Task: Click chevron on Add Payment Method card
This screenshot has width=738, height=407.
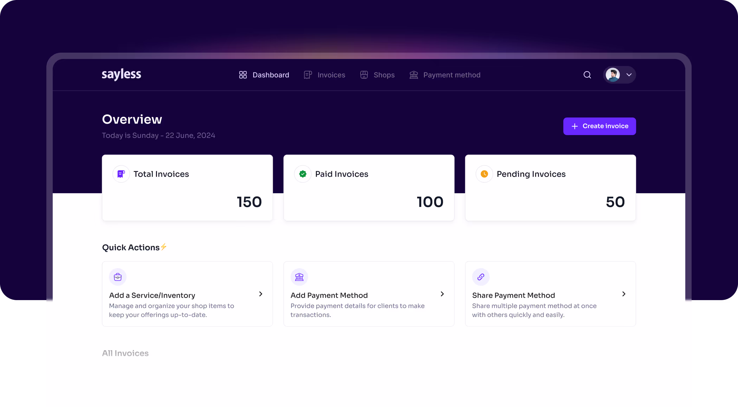Action: (442, 294)
